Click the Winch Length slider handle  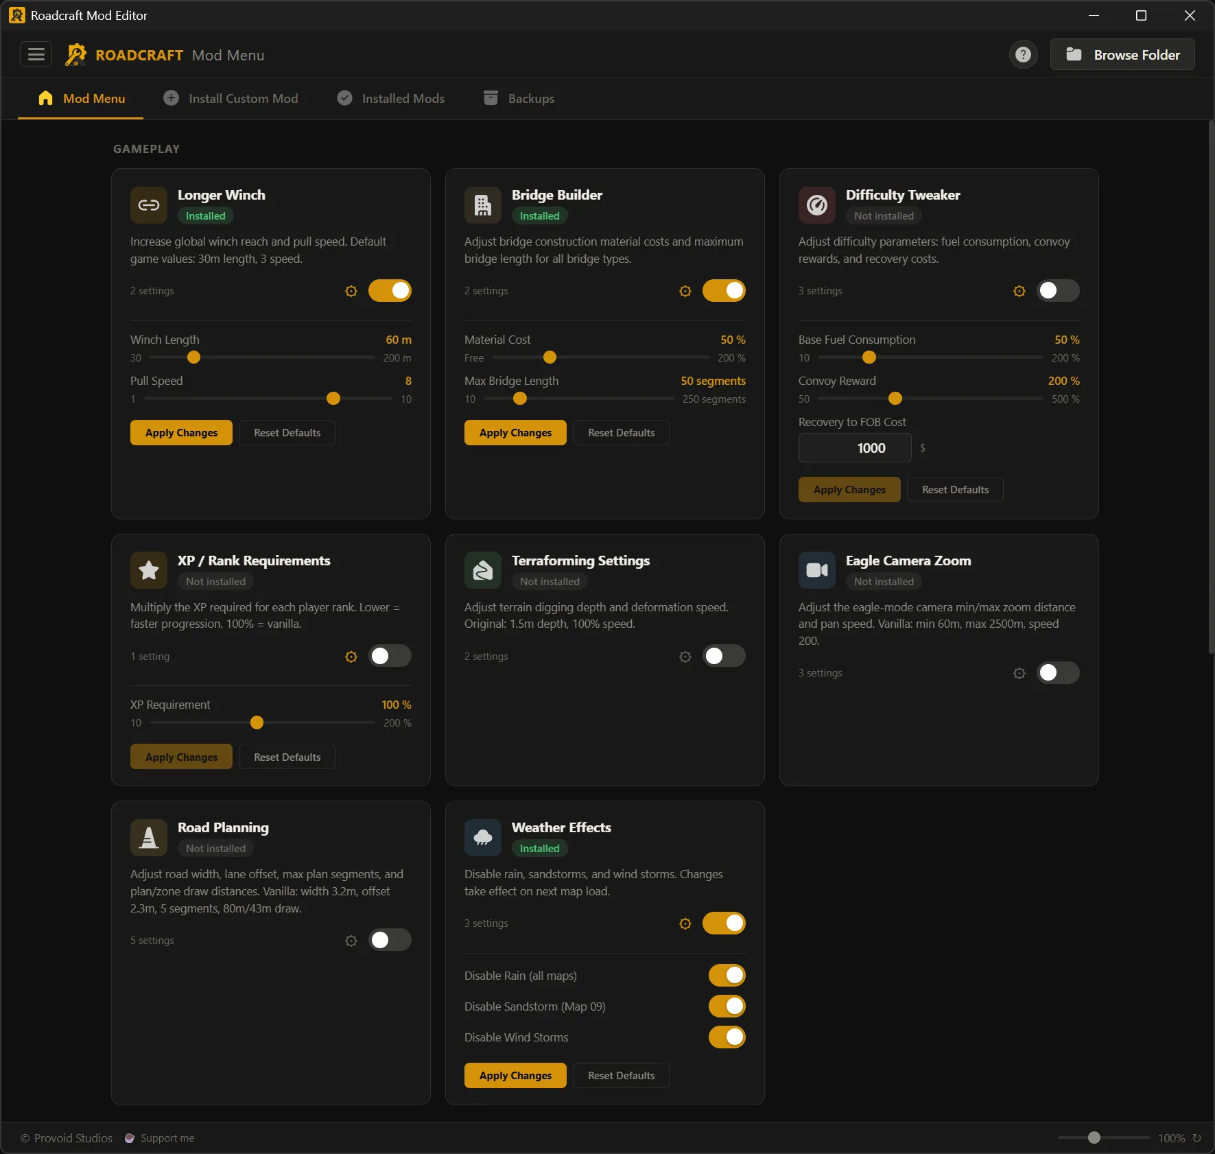tap(193, 357)
